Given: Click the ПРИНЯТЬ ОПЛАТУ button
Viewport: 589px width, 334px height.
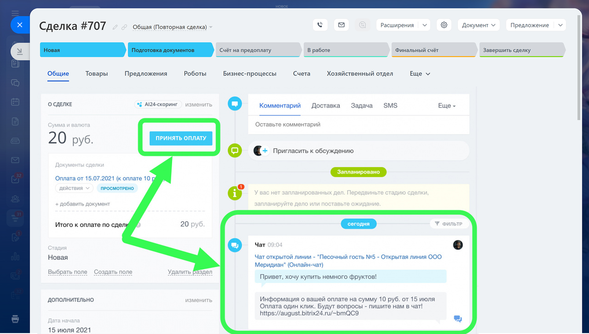Looking at the screenshot, I should (x=181, y=138).
